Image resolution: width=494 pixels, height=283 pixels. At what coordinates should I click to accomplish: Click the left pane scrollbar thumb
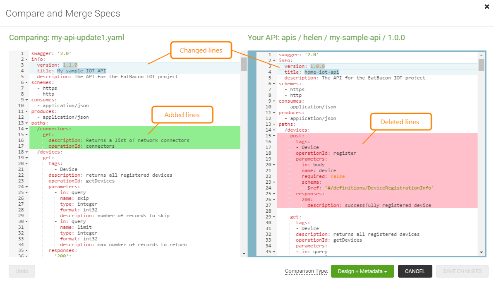[x=244, y=64]
